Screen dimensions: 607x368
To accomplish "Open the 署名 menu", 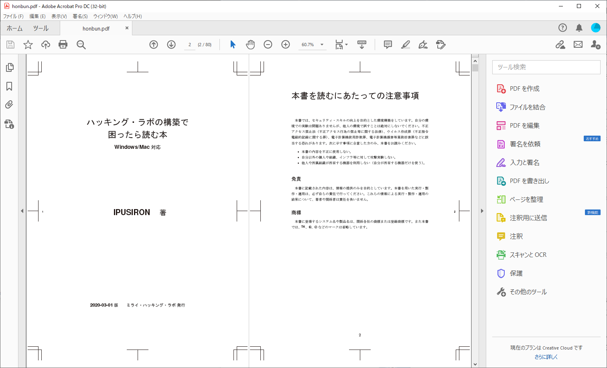I will tap(80, 16).
